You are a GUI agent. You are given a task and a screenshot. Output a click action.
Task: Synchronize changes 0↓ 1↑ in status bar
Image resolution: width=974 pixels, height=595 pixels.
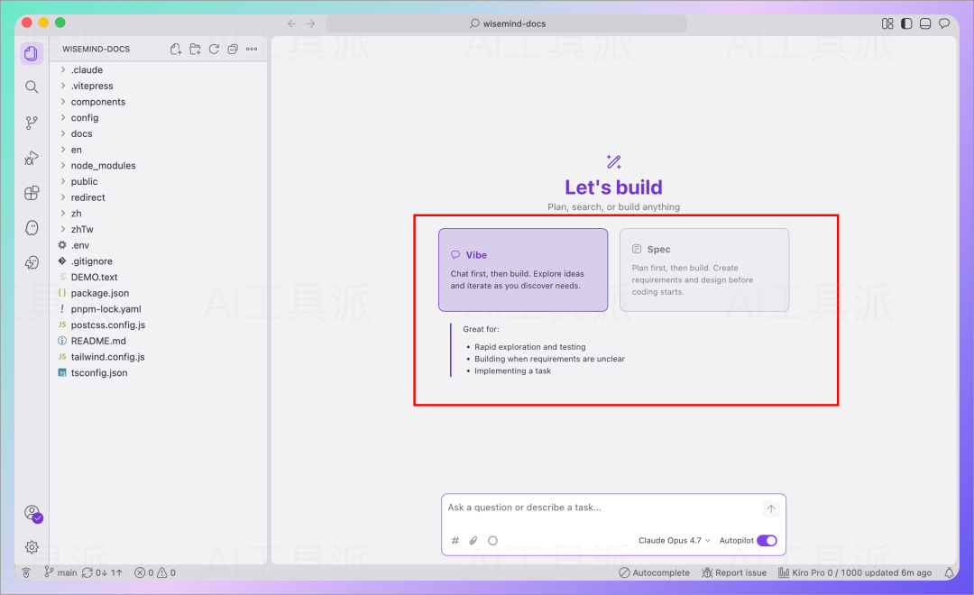pyautogui.click(x=103, y=572)
